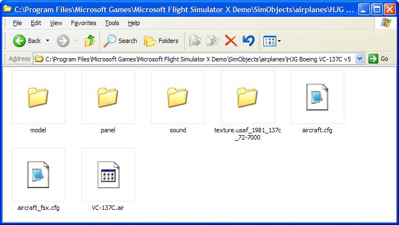Open the Tools menu
The image size is (399, 225).
pyautogui.click(x=112, y=23)
